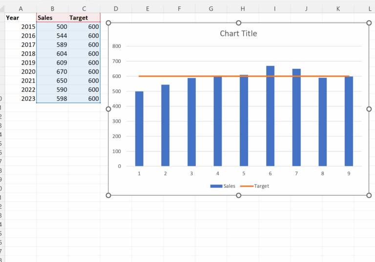Select column J header
Viewport: 375px width, 262px height.
(306, 9)
